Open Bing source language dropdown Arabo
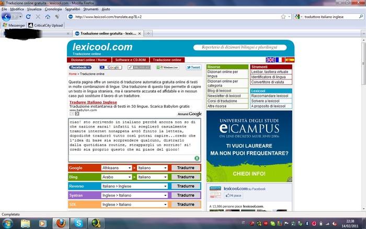This screenshot has height=229, width=366. pos(117,177)
